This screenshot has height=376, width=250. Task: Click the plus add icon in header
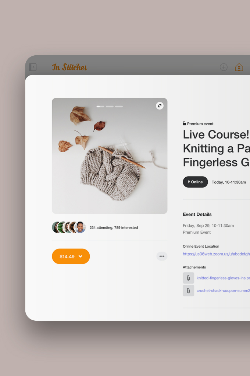point(224,67)
